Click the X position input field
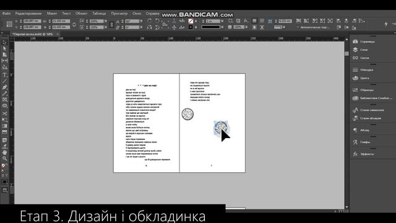The width and height of the screenshot is (396, 223). pyautogui.click(x=32, y=21)
